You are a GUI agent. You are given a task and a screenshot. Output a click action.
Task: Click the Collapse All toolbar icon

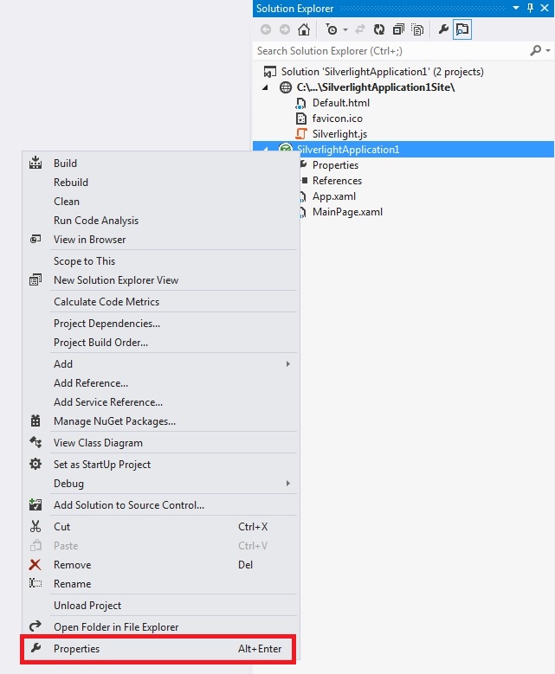coord(398,29)
